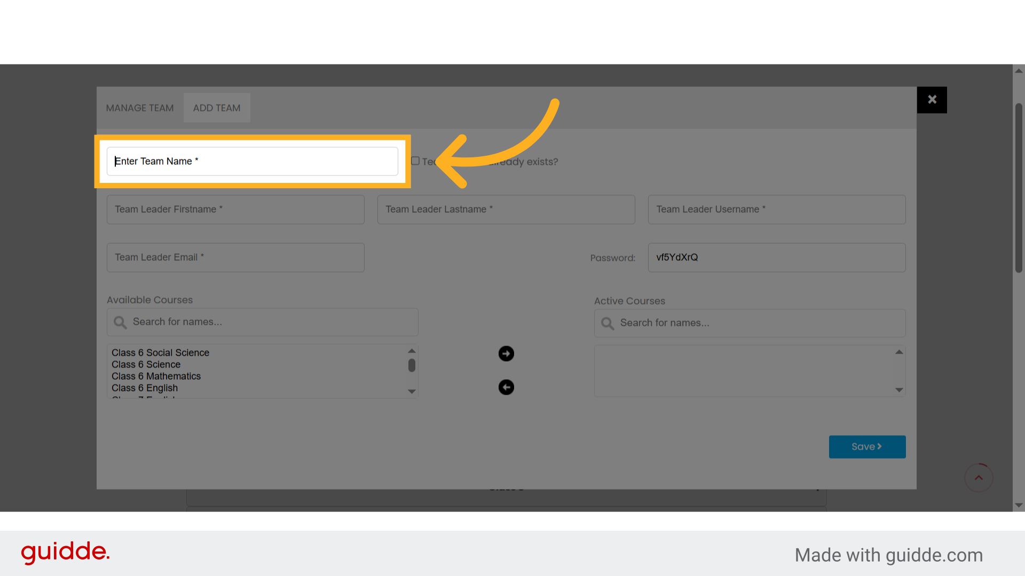Click the circular scroll-to-top button
Screen dimensions: 1025x576
click(x=979, y=477)
